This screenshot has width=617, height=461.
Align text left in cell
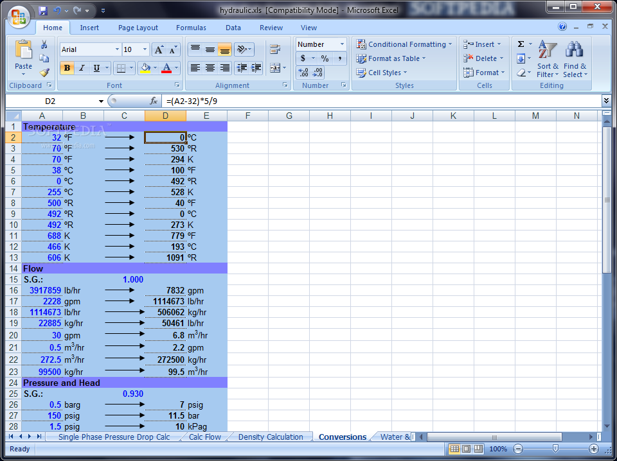195,68
